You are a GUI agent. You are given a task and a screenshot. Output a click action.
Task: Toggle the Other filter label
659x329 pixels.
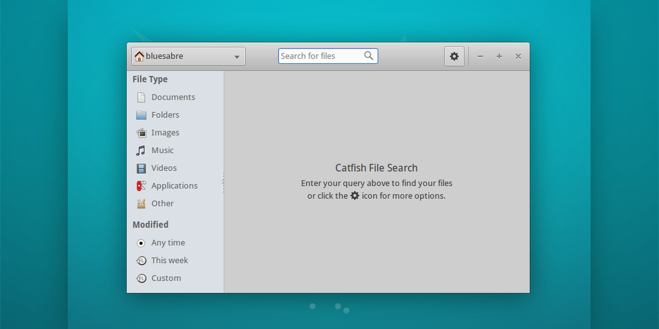point(162,203)
